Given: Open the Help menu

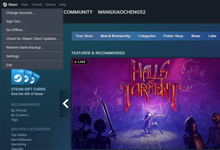Looking at the screenshot, I should click(62, 5).
